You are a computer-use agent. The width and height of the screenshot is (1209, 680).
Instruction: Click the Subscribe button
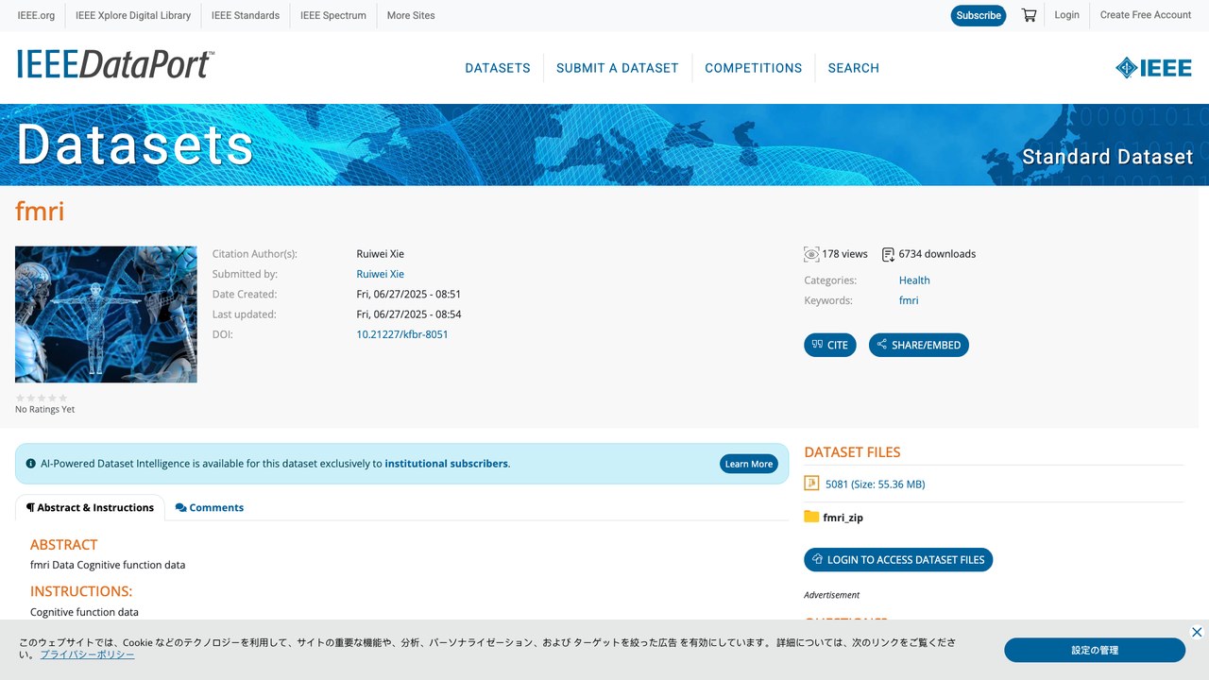979,15
